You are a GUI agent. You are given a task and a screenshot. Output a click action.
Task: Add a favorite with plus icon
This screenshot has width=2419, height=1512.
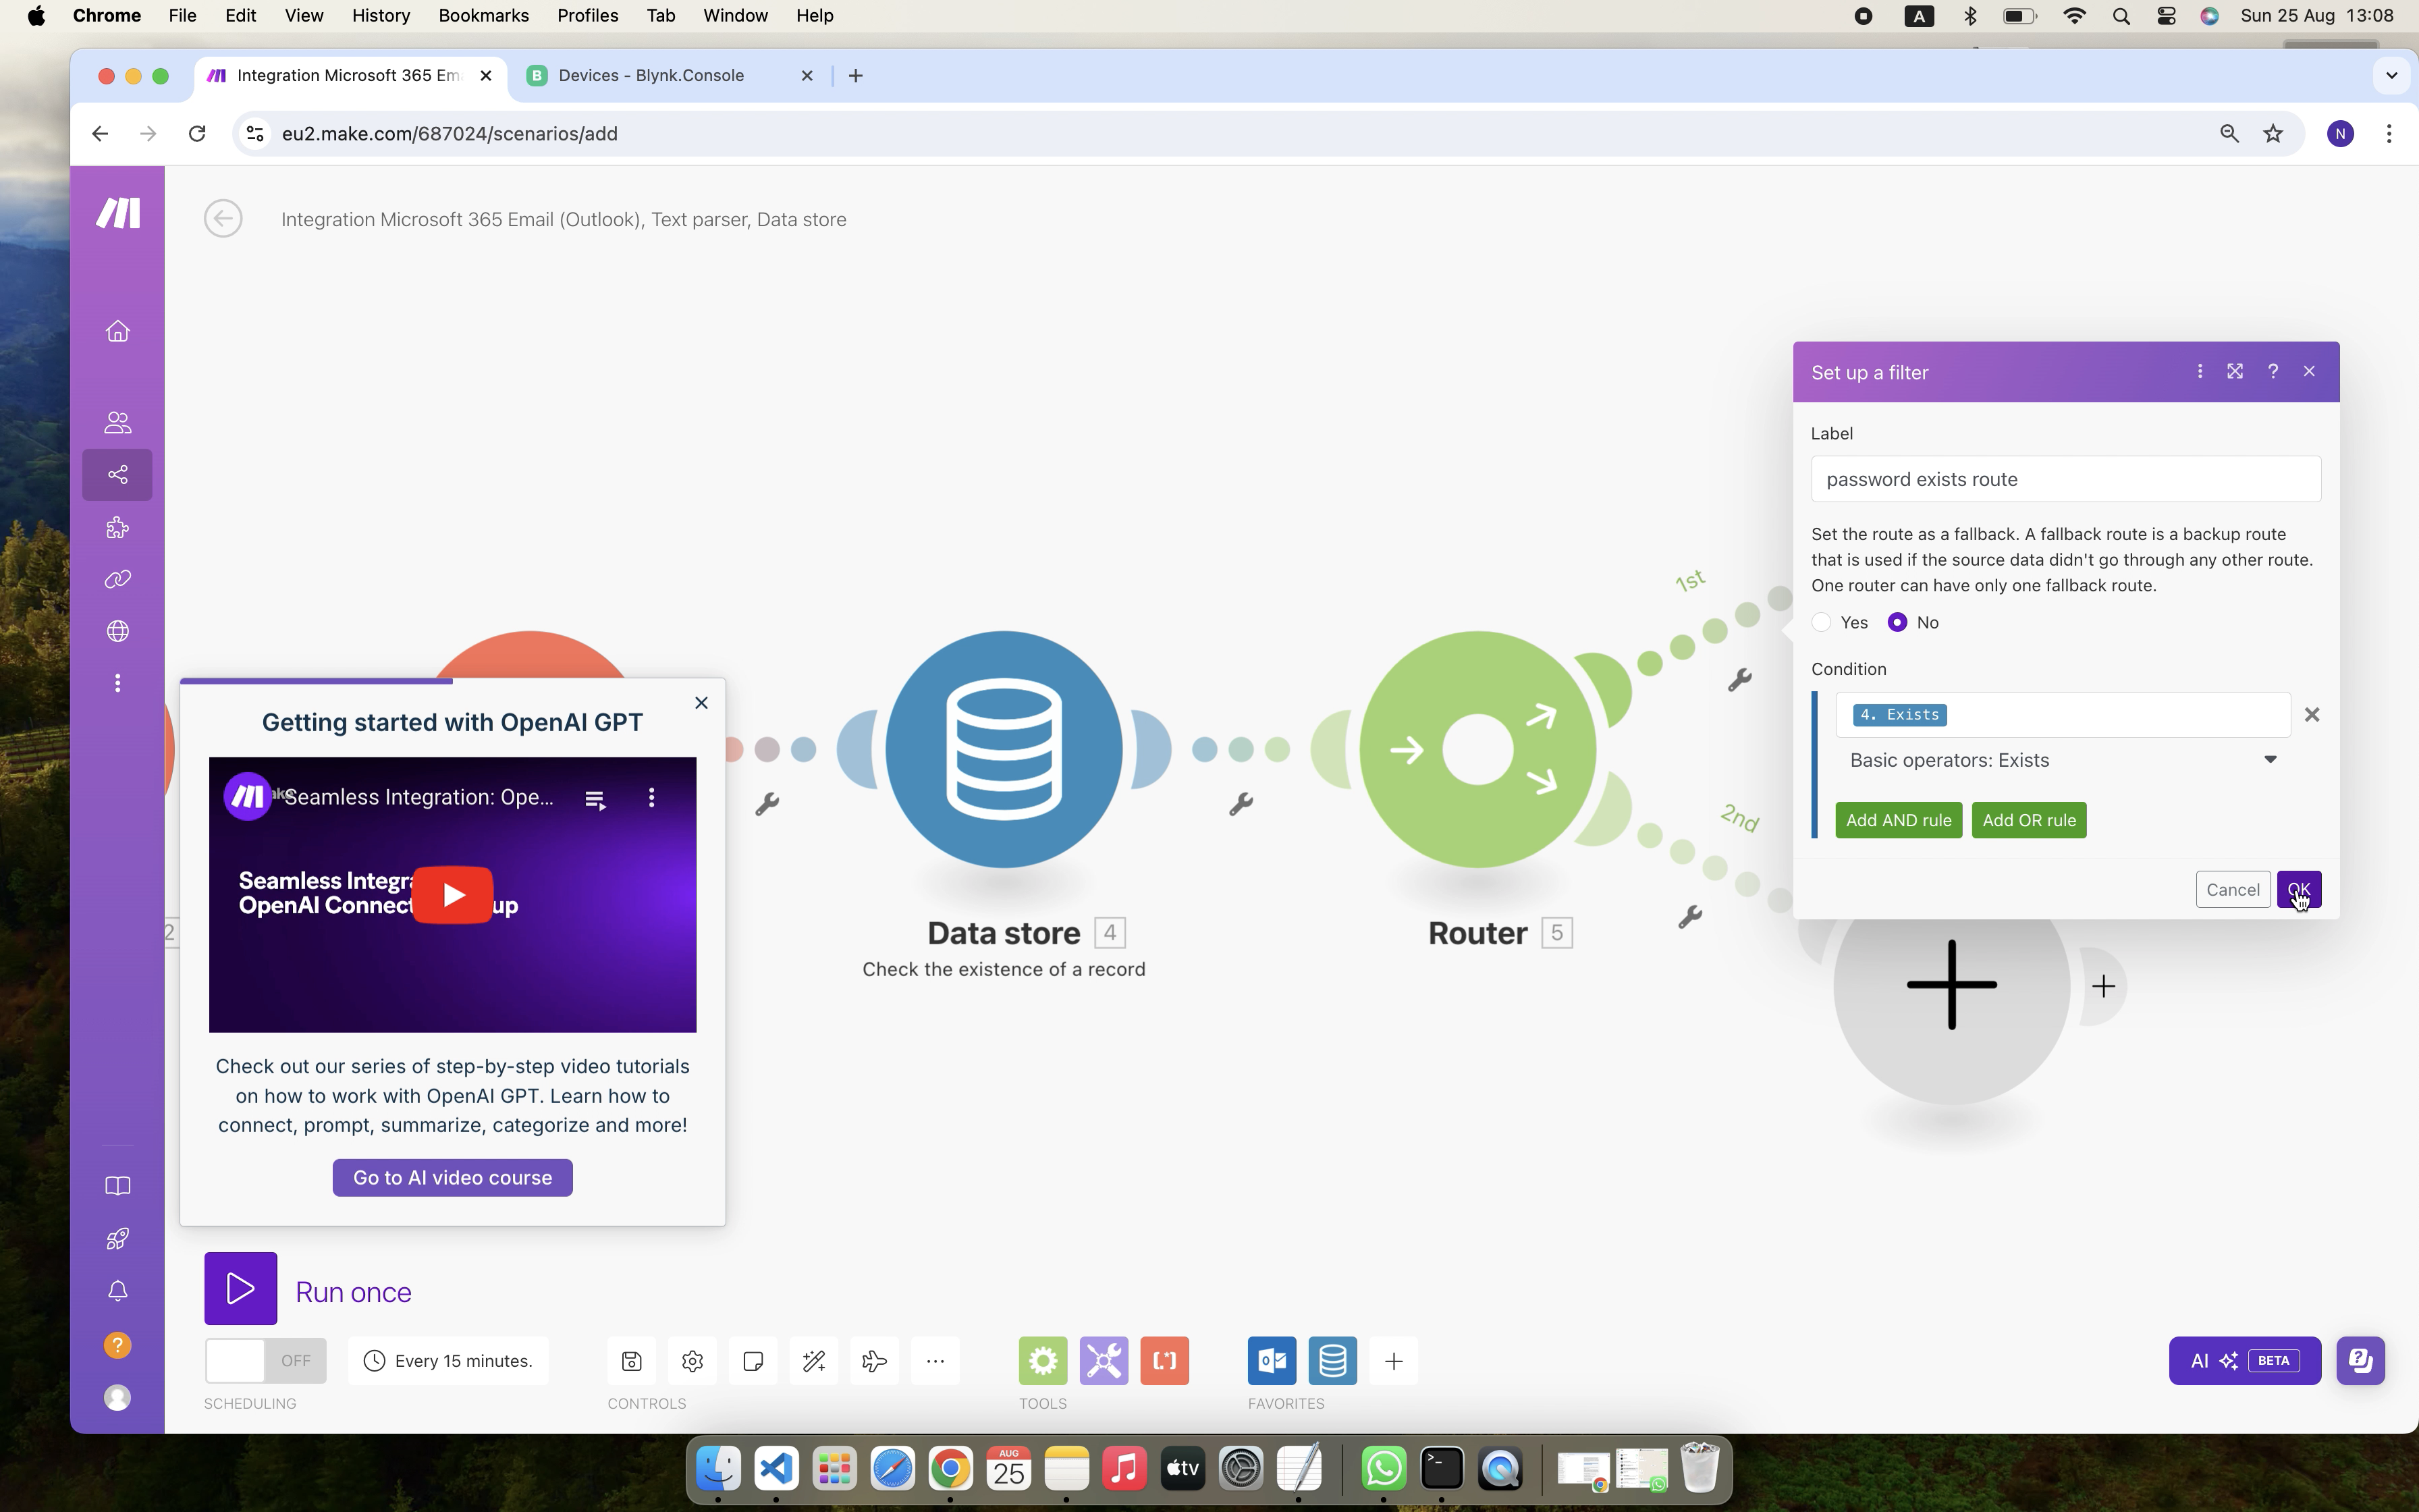pos(1394,1361)
